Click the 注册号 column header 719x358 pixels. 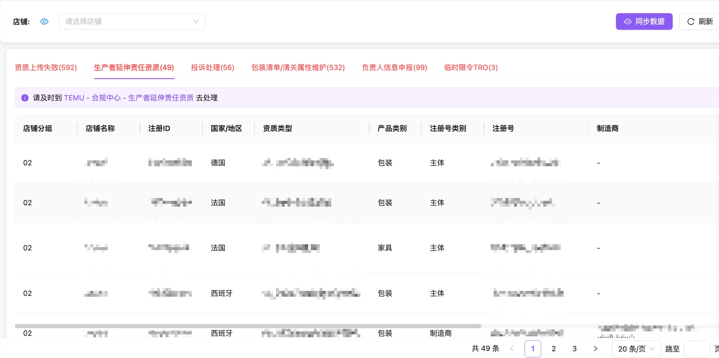(503, 129)
